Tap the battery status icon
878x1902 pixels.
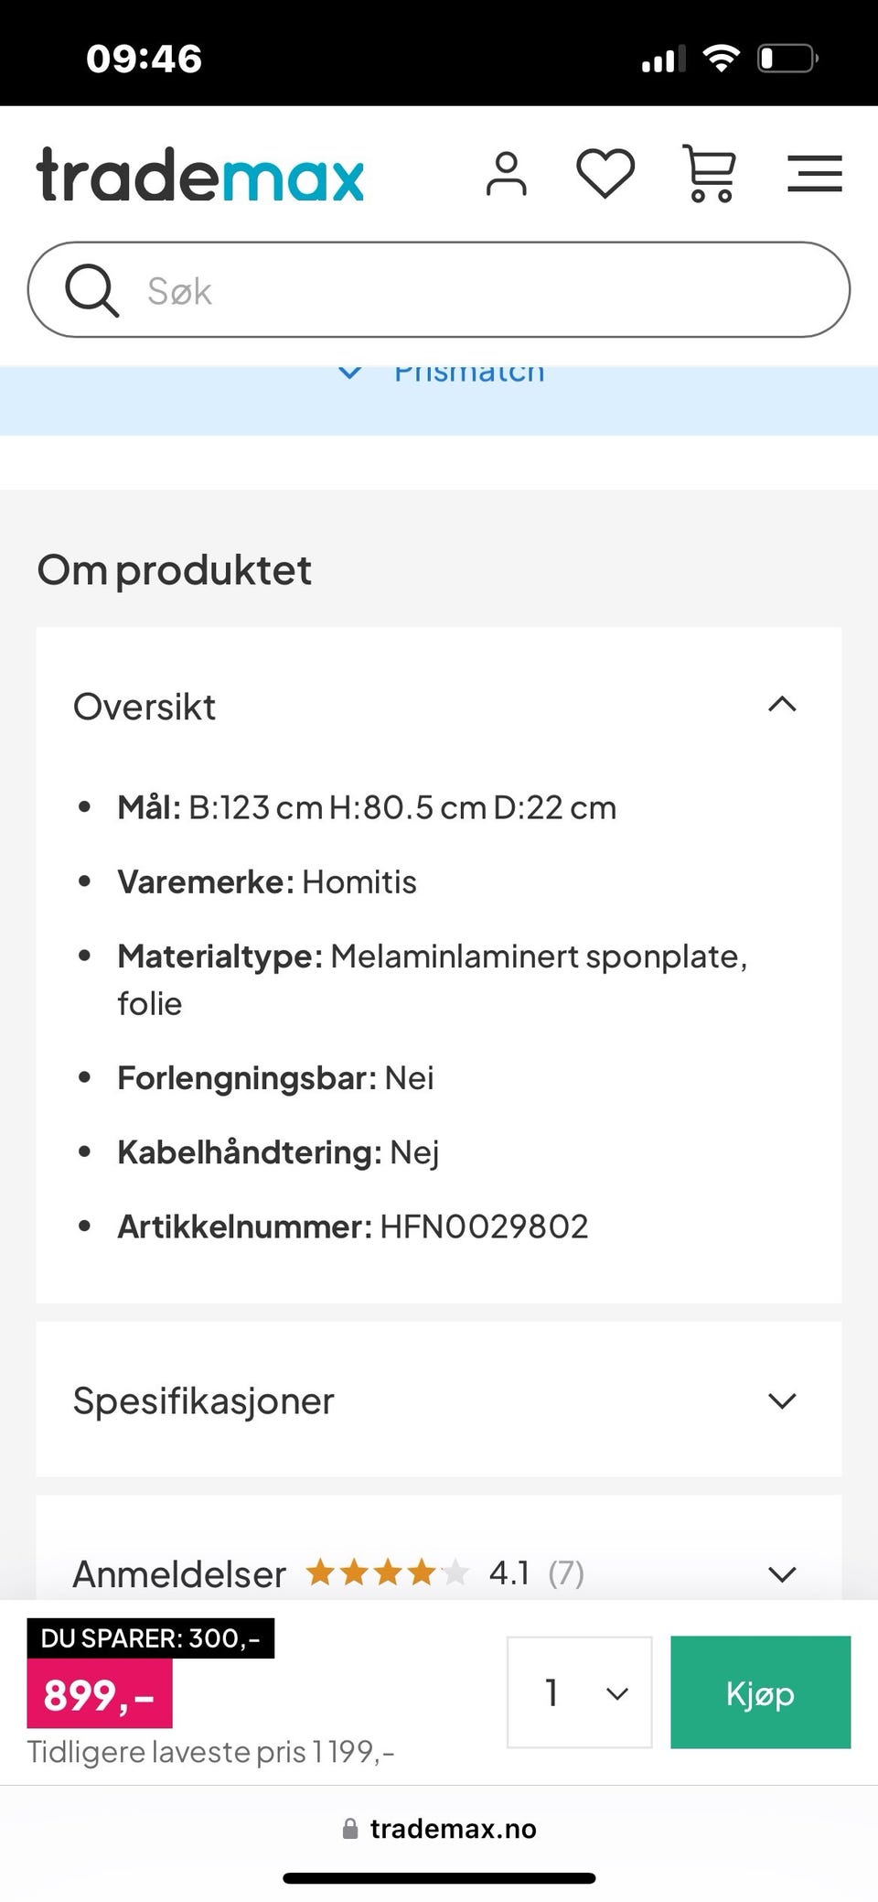coord(787,59)
